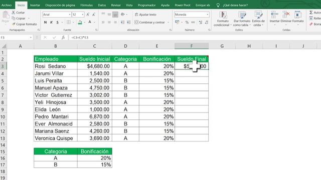
Task: Click the Name Box showing F3
Action: point(17,37)
